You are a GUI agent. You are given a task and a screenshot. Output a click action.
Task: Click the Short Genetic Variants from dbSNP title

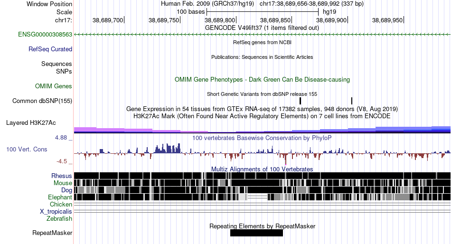262,94
